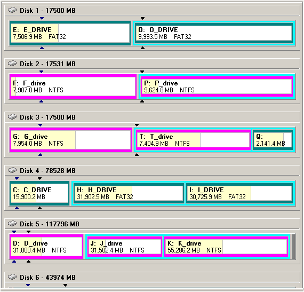Click the Disk 3 hard drive icon

(x=12, y=116)
